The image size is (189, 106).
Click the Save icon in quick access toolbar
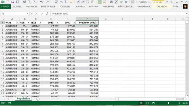pos(12,2)
